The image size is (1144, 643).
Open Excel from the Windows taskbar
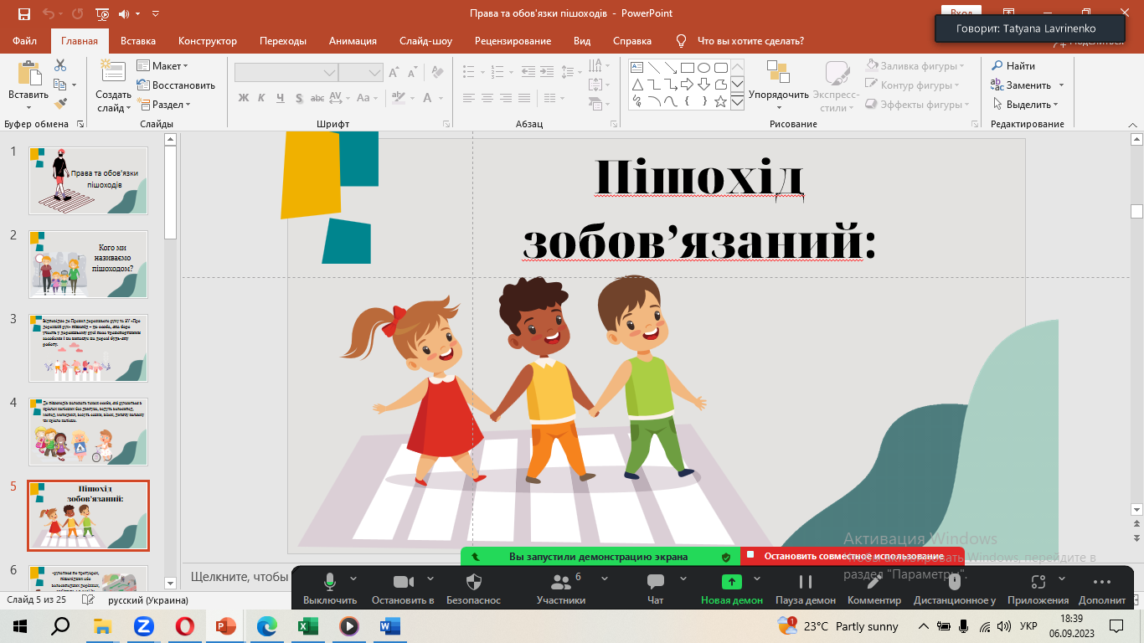point(308,625)
